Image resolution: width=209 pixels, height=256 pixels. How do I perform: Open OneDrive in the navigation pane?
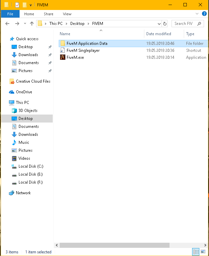(21, 92)
